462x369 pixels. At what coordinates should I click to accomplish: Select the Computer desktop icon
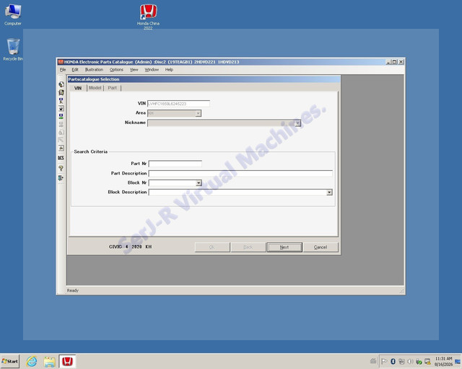coord(13,14)
